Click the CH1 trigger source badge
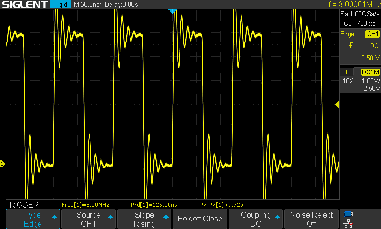Viewport: 381px width, 229px height. pos(372,34)
